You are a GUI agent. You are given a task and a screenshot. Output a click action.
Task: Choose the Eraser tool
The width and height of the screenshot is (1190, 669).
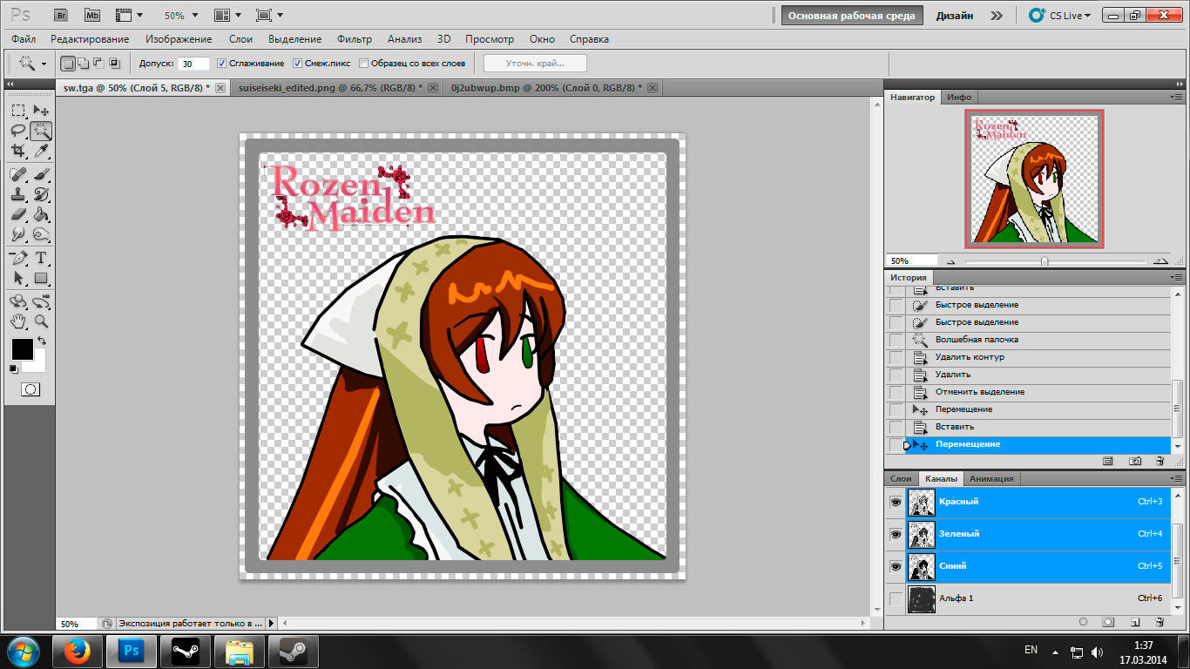[x=18, y=214]
